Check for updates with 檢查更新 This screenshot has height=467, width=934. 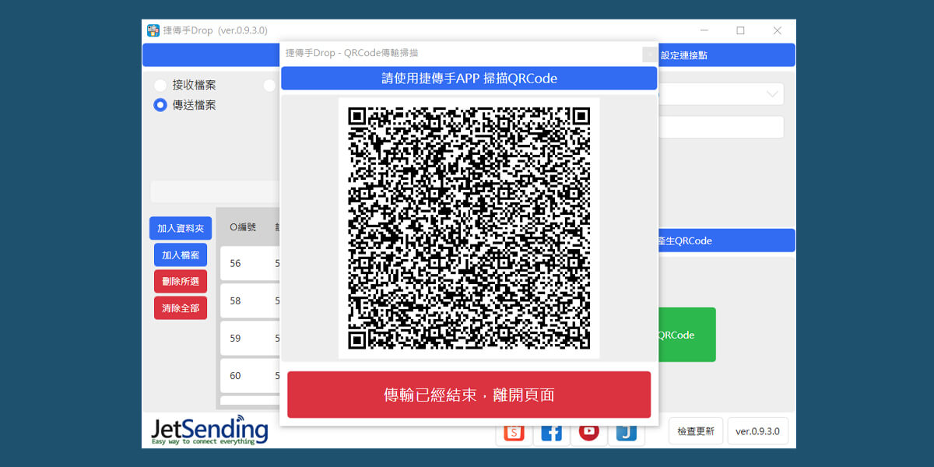(696, 430)
